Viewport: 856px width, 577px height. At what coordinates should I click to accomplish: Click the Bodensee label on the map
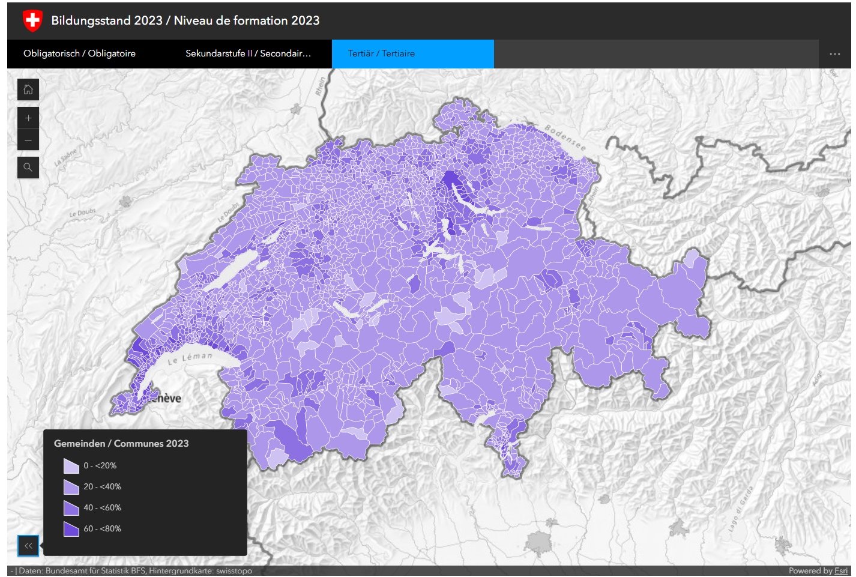tap(564, 137)
